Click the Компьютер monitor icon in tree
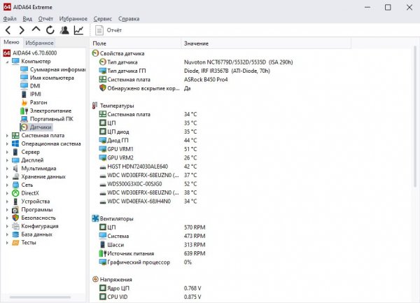Image resolution: width=420 pixels, height=303 pixels. [15, 62]
